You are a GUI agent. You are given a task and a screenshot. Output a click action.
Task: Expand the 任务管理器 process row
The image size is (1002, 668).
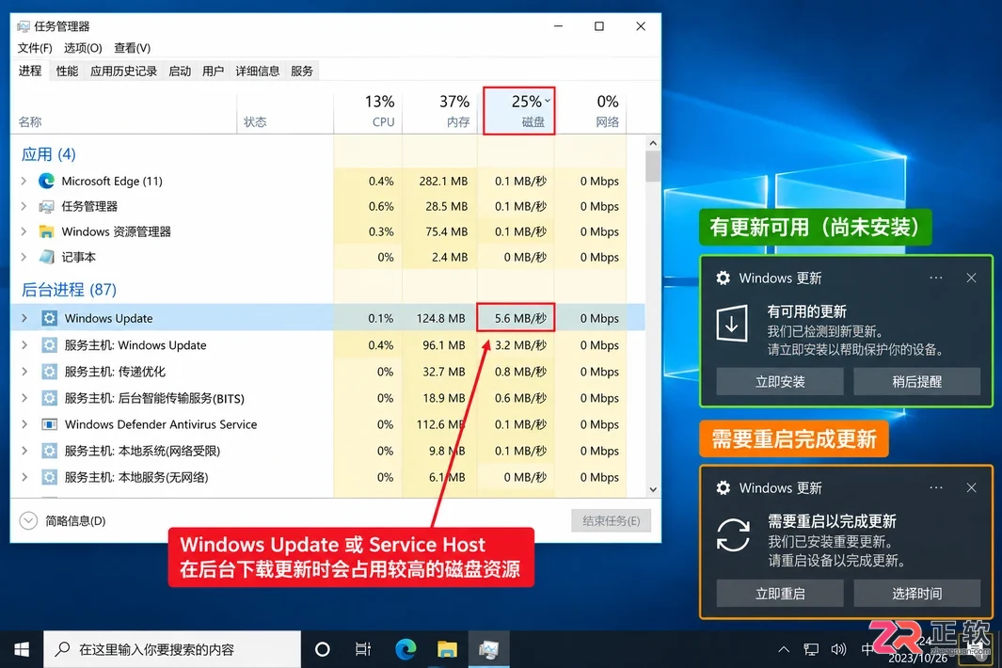pos(24,206)
